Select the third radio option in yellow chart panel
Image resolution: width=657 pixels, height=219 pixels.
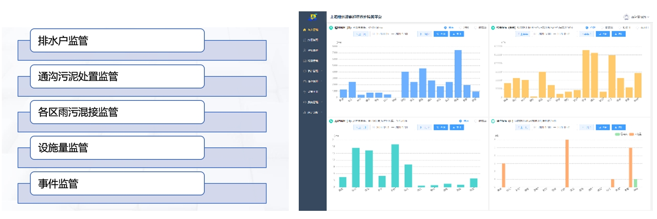(620, 28)
